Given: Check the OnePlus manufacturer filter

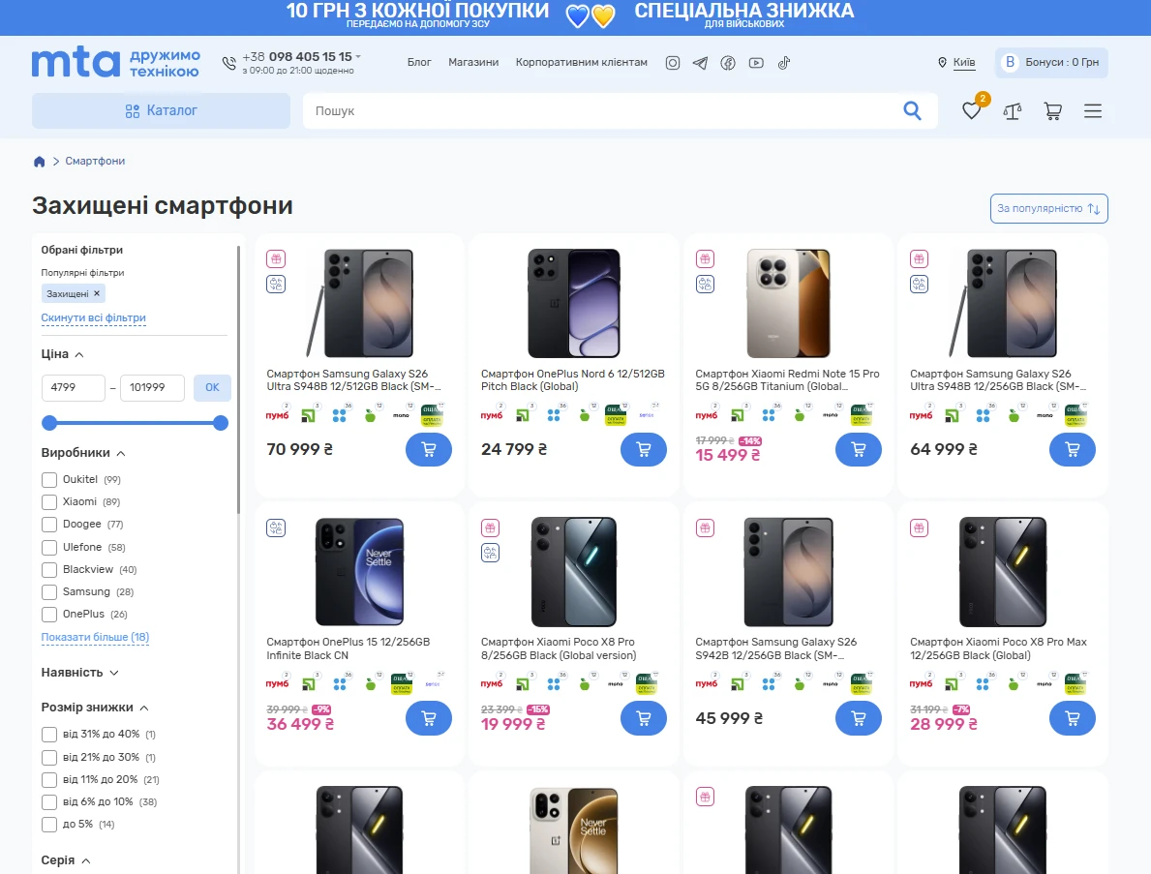Looking at the screenshot, I should pos(49,615).
